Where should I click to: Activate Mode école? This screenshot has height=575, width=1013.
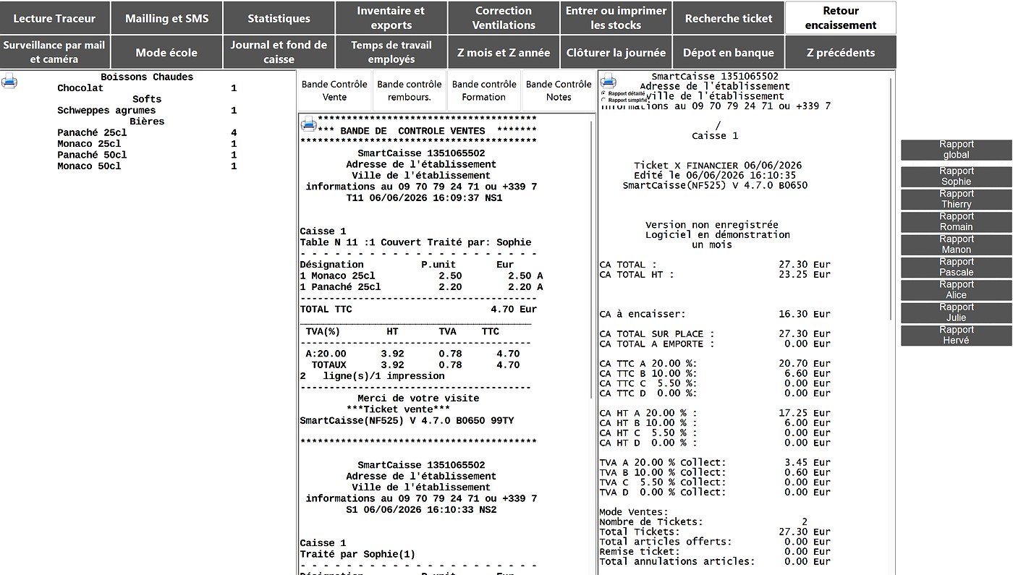(x=166, y=52)
